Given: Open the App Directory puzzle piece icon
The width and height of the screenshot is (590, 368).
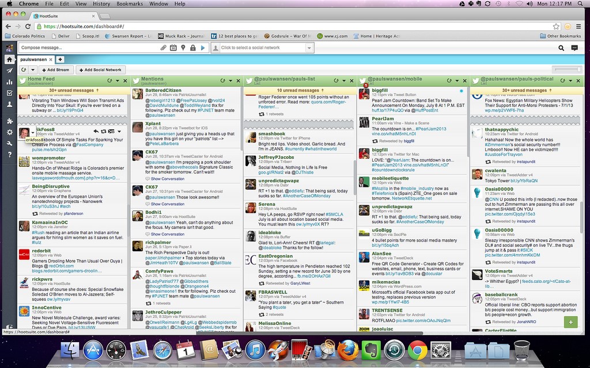Looking at the screenshot, I should pos(9,121).
